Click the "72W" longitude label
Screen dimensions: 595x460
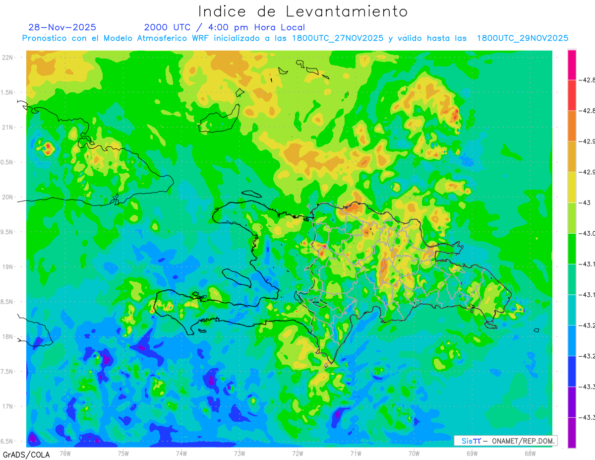click(297, 453)
